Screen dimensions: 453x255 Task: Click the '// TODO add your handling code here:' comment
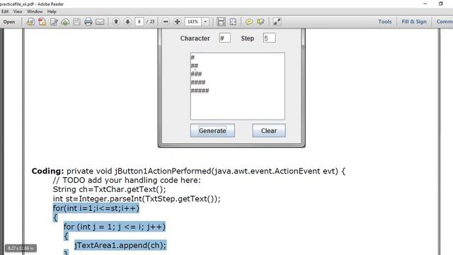coord(127,180)
